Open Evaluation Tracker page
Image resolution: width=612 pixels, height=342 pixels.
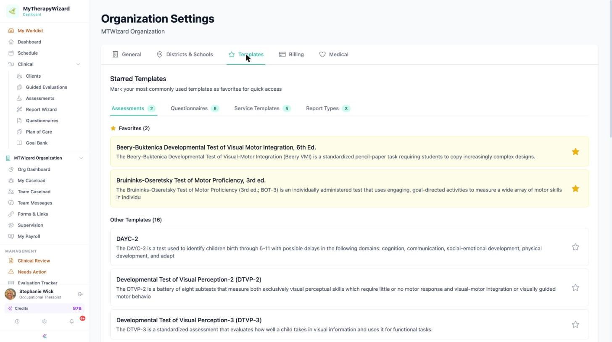click(x=37, y=283)
